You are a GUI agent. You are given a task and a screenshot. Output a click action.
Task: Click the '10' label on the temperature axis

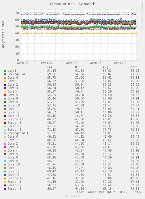17,54
